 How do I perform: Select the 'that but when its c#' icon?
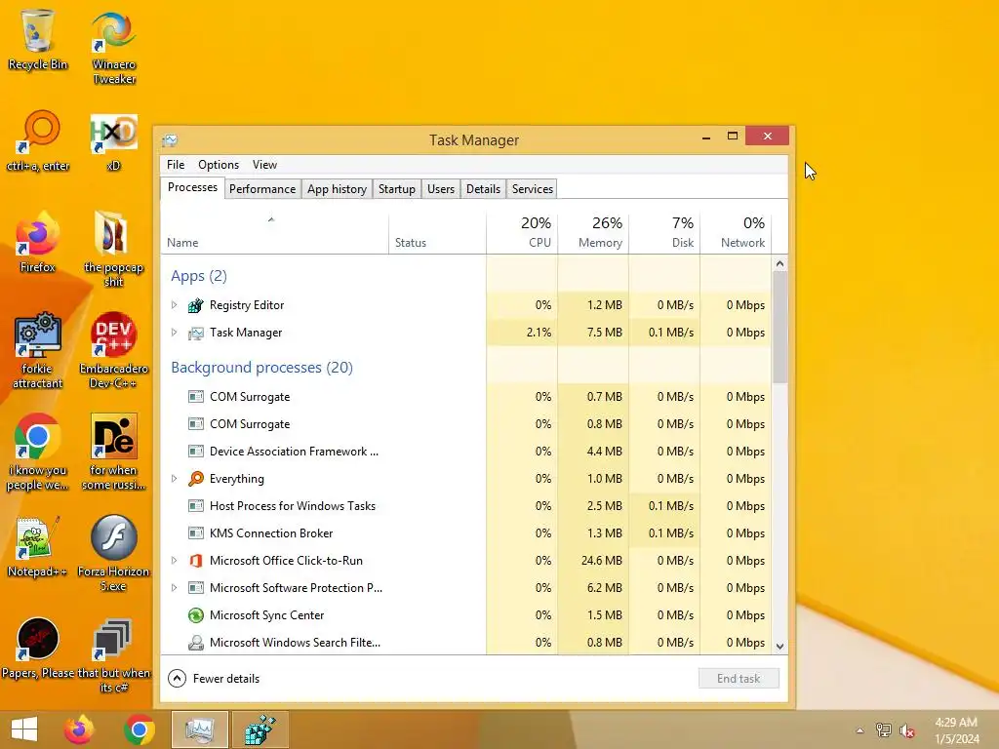(113, 654)
